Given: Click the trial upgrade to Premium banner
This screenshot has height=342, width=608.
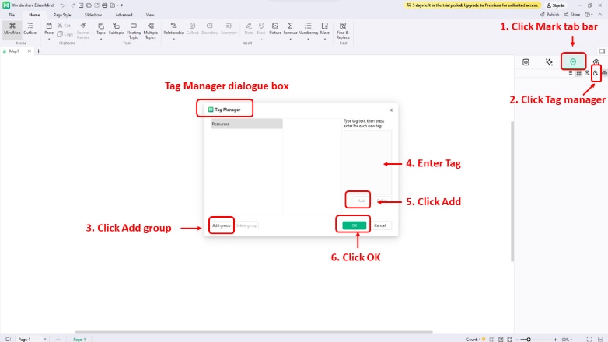Looking at the screenshot, I should [x=472, y=5].
